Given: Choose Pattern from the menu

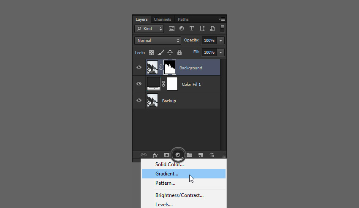Looking at the screenshot, I should point(184,183).
